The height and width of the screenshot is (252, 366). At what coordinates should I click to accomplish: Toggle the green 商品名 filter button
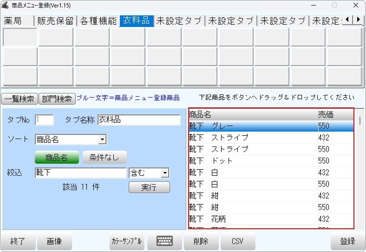[57, 157]
